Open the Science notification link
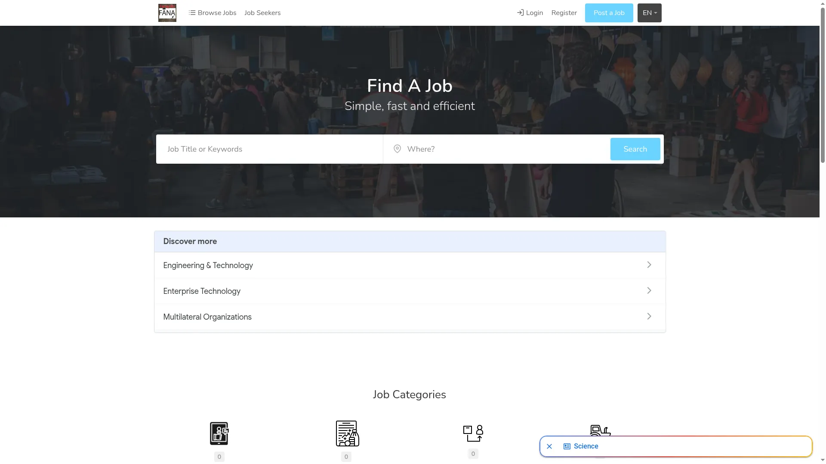The image size is (826, 464). (586, 446)
